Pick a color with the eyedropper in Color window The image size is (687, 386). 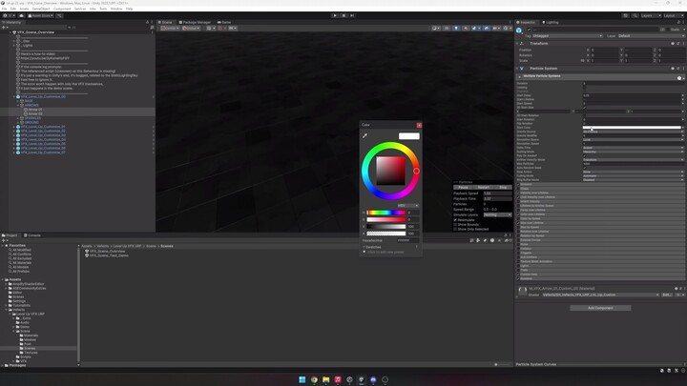364,135
